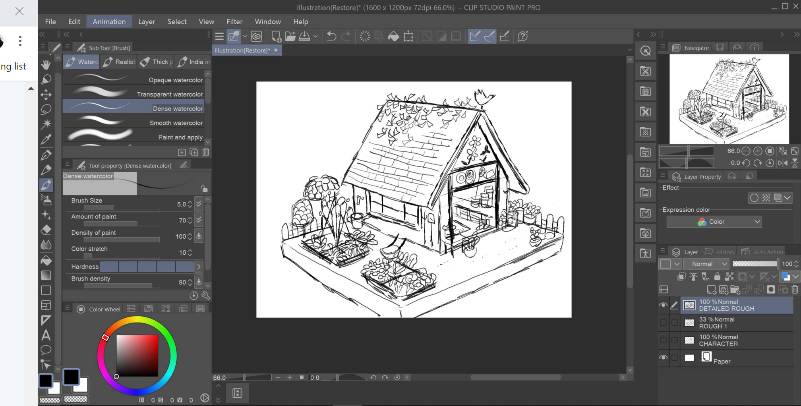Show the ROUGH 1 layer

point(663,323)
